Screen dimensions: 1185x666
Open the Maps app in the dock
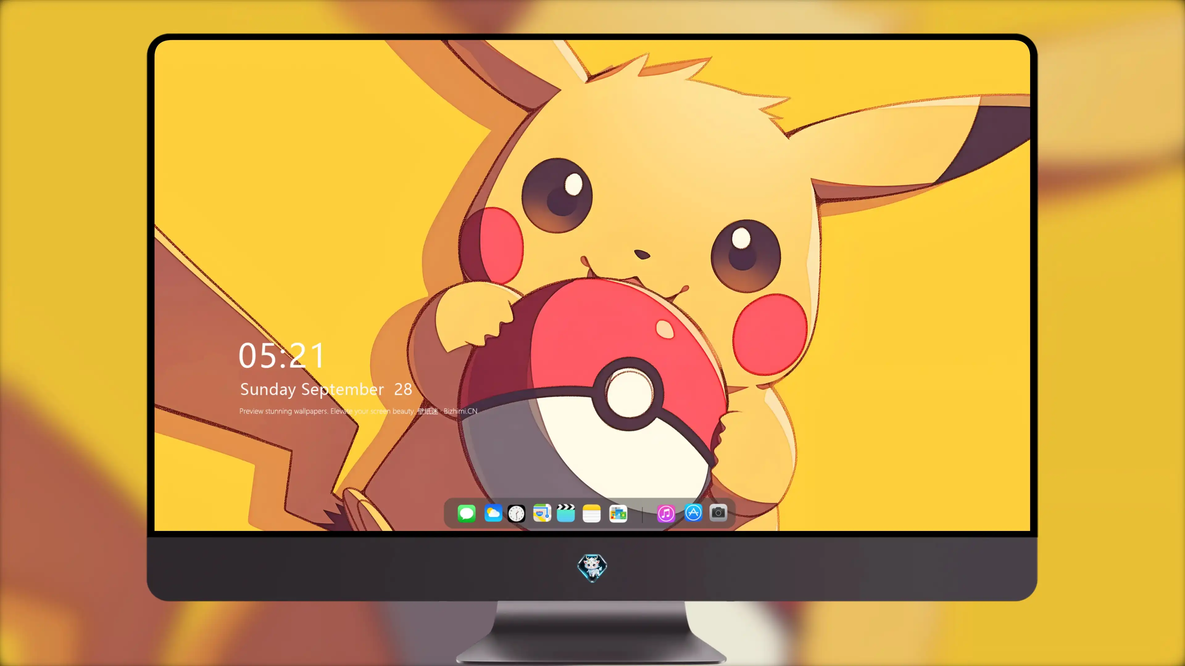[x=542, y=513]
